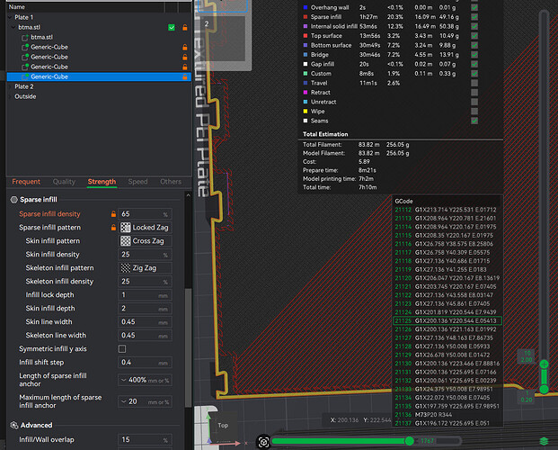Switch to the Speed tab
Image resolution: width=558 pixels, height=450 pixels.
click(137, 182)
